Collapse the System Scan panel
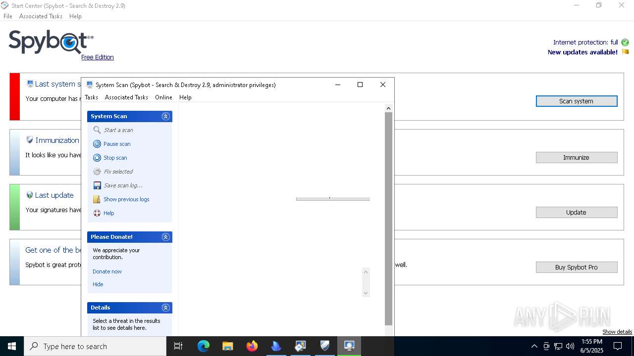 [x=166, y=116]
